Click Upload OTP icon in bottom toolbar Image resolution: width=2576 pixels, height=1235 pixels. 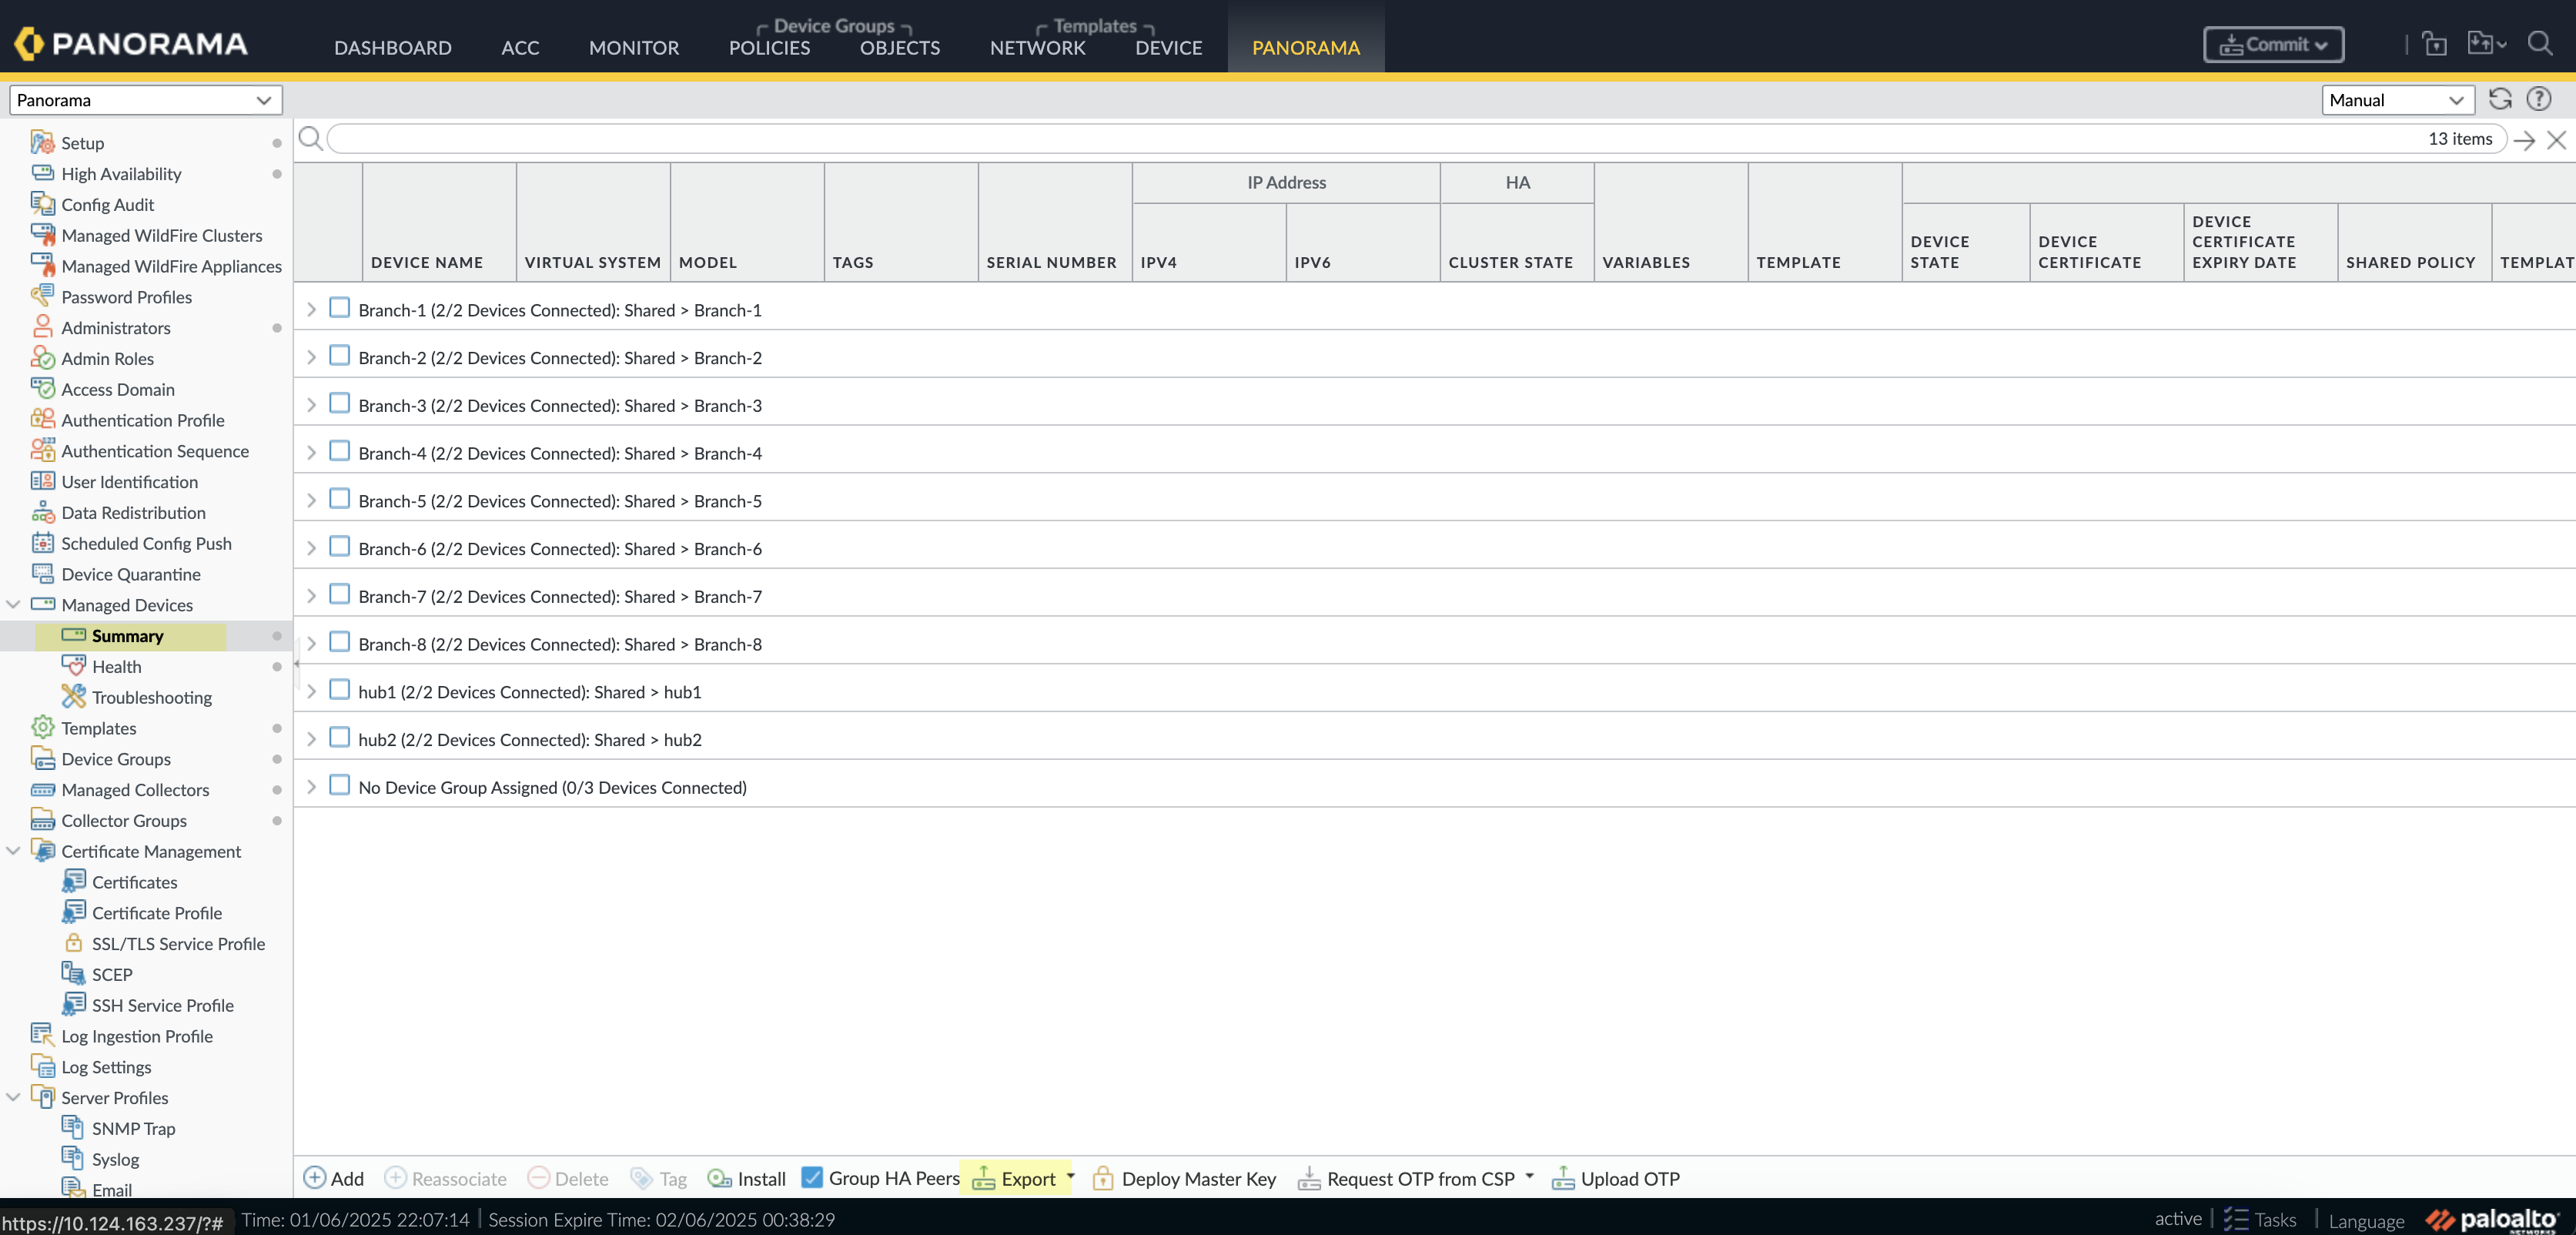(x=1562, y=1178)
